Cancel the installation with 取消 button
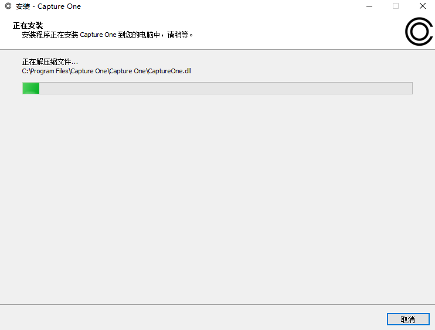This screenshot has width=435, height=330. 408,319
